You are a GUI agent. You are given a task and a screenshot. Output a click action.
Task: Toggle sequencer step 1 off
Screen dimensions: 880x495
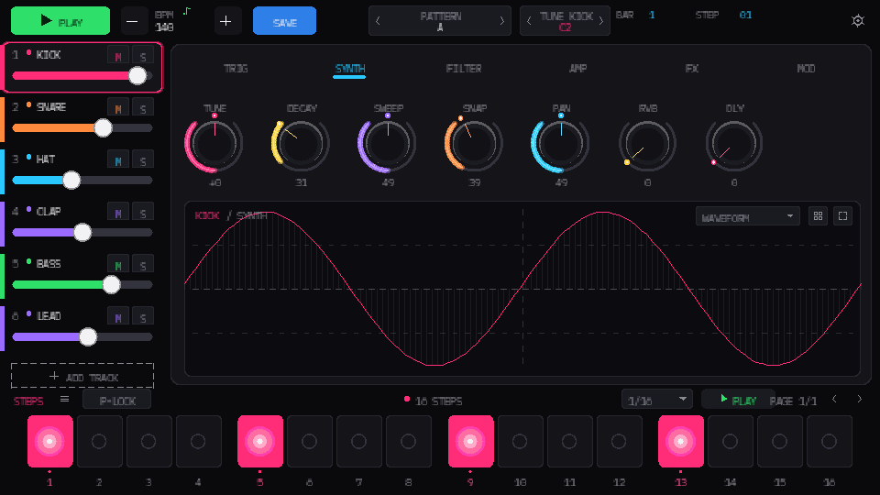(x=49, y=442)
